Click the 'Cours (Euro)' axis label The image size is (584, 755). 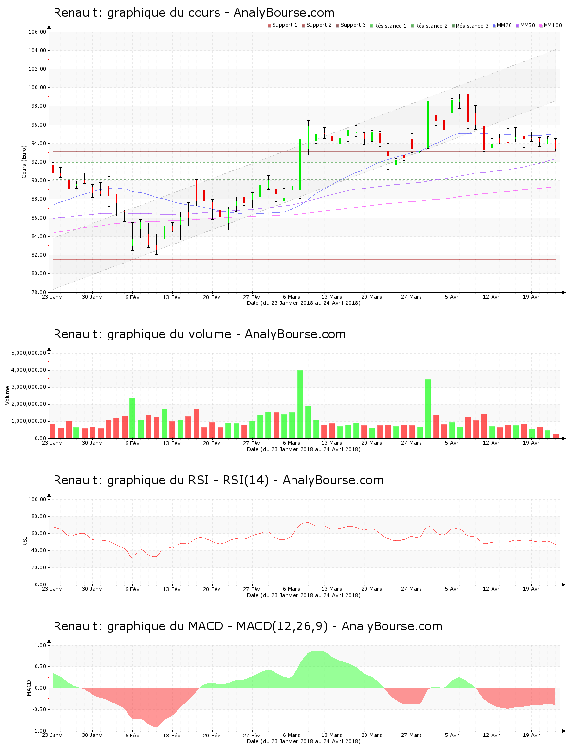24,162
